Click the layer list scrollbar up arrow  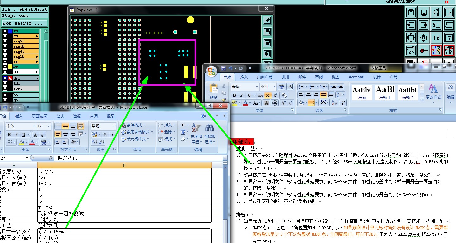click(46, 31)
